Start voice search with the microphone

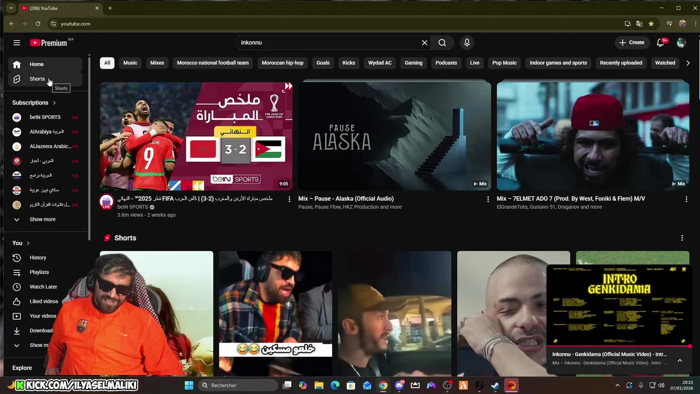pos(466,43)
